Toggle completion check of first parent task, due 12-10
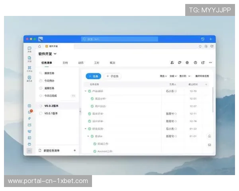This screenshot has width=239, height=191. point(90,91)
